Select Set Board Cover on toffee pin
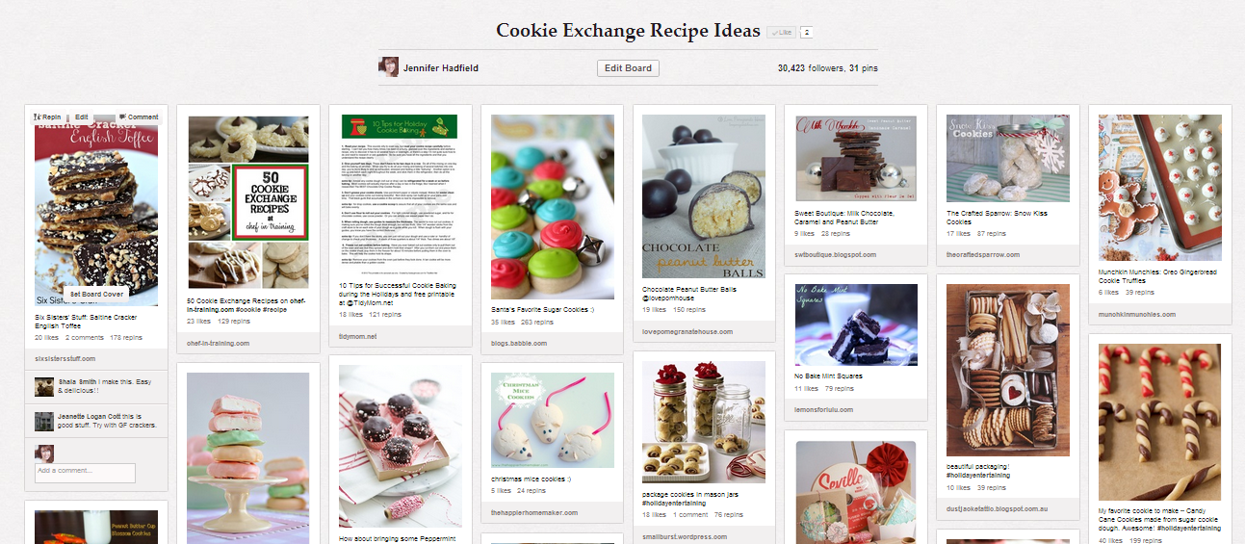Screen dimensions: 1245x544 click(x=96, y=294)
